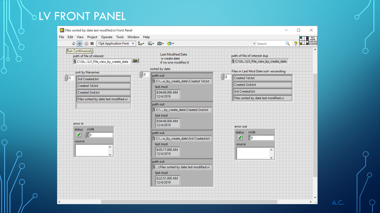
Task: Click the sort by filenames index stepper
Action: (66, 78)
